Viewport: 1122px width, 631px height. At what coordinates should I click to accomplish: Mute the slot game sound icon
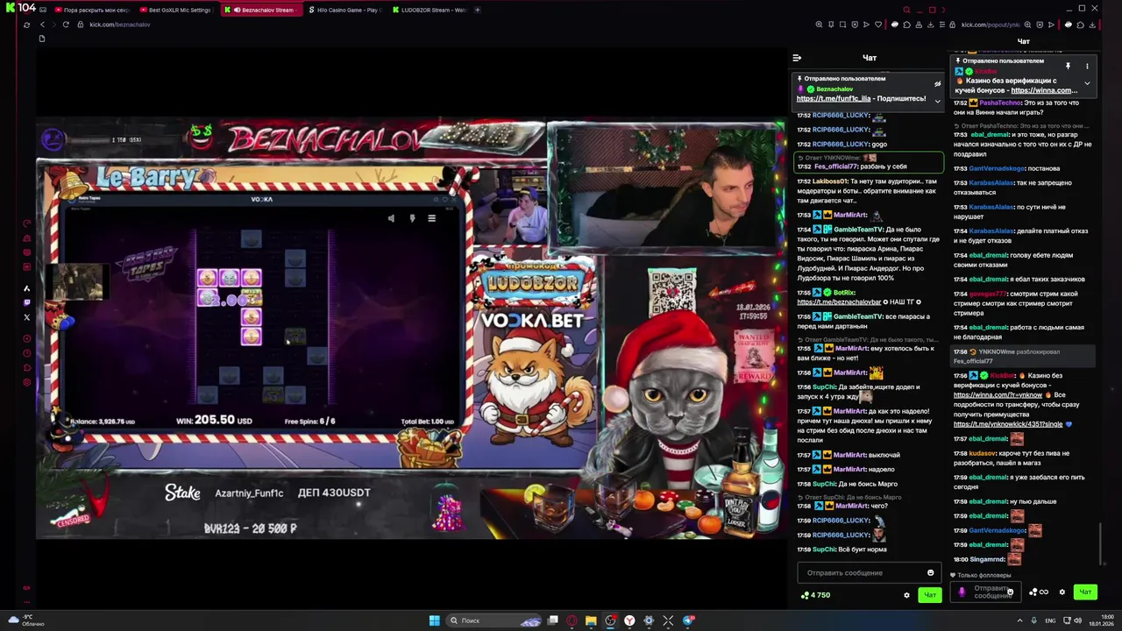(x=391, y=218)
